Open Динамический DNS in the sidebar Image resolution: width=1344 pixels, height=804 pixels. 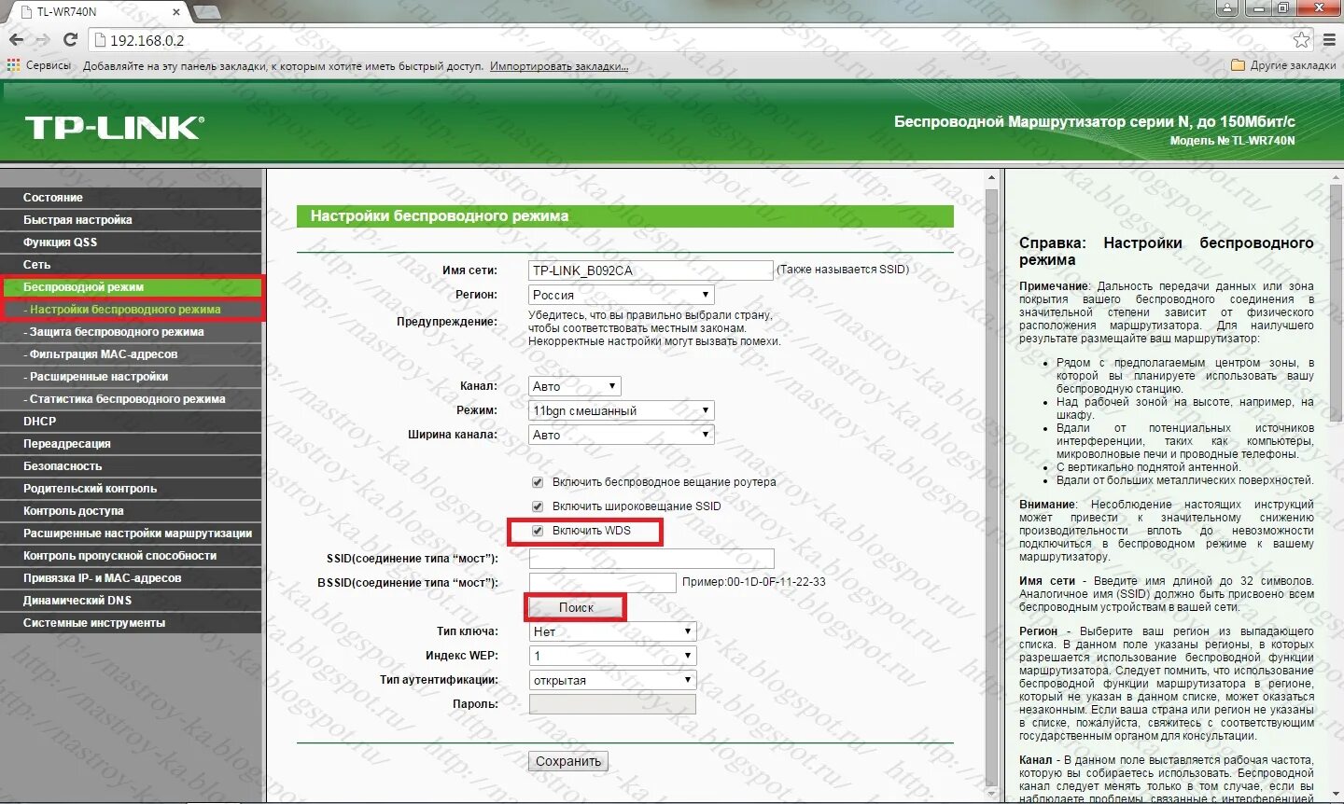(x=131, y=601)
